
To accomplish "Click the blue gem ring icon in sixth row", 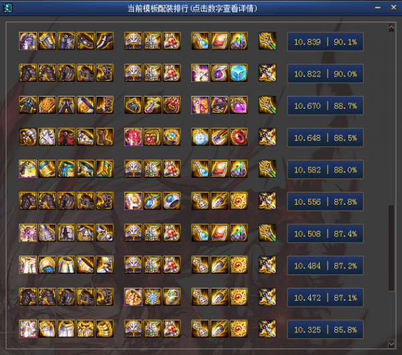I will click(172, 201).
